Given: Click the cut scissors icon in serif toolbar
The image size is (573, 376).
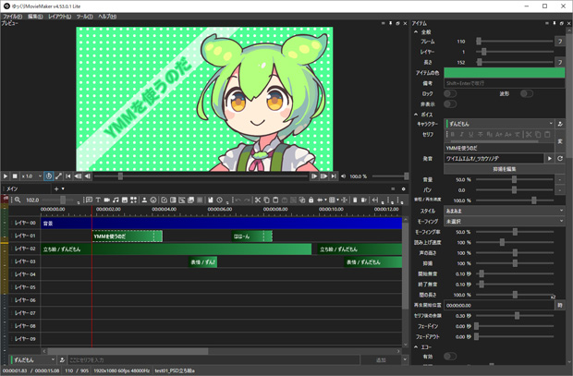Looking at the screenshot, I should (x=529, y=135).
